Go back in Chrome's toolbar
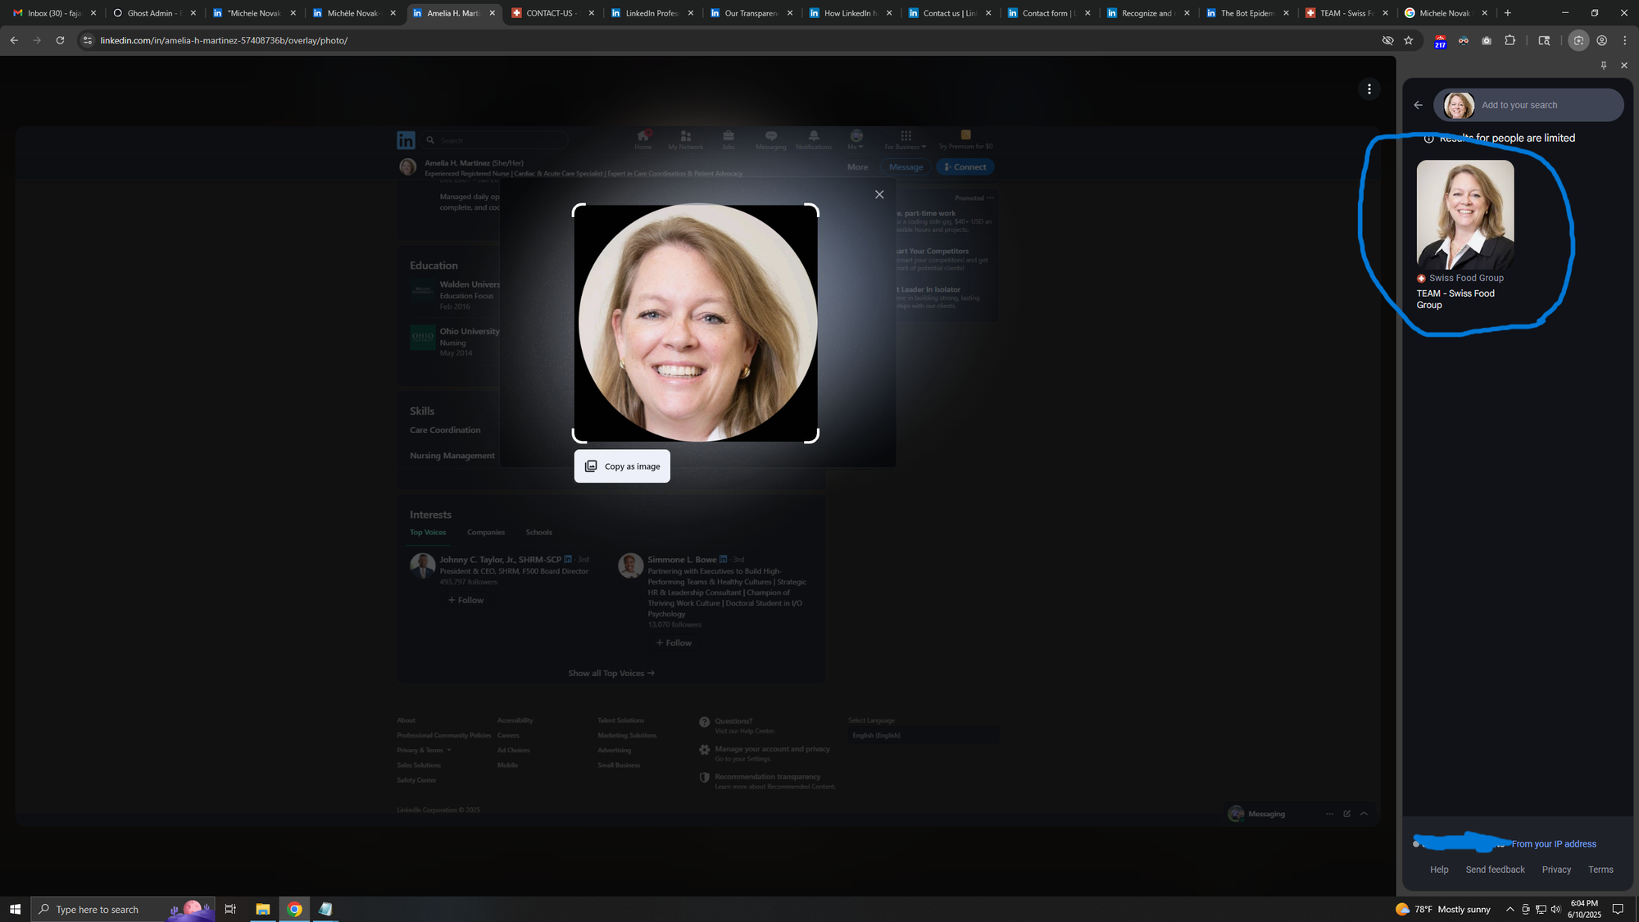 [14, 40]
